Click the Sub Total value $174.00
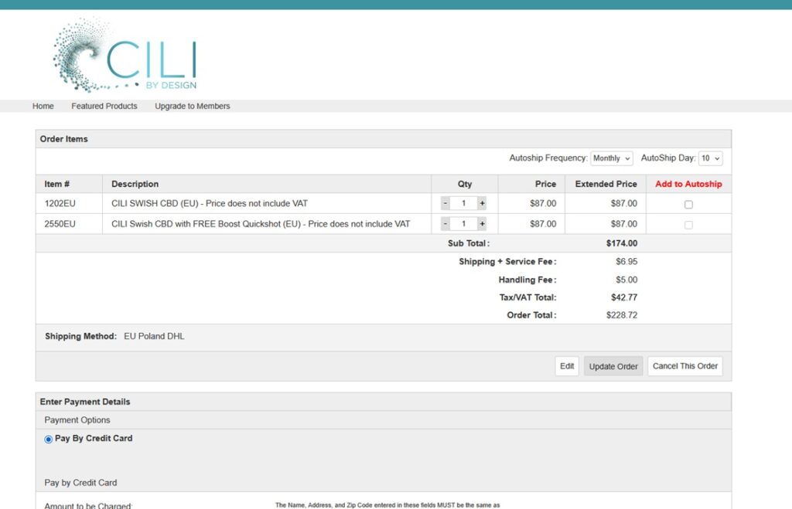 click(x=622, y=243)
